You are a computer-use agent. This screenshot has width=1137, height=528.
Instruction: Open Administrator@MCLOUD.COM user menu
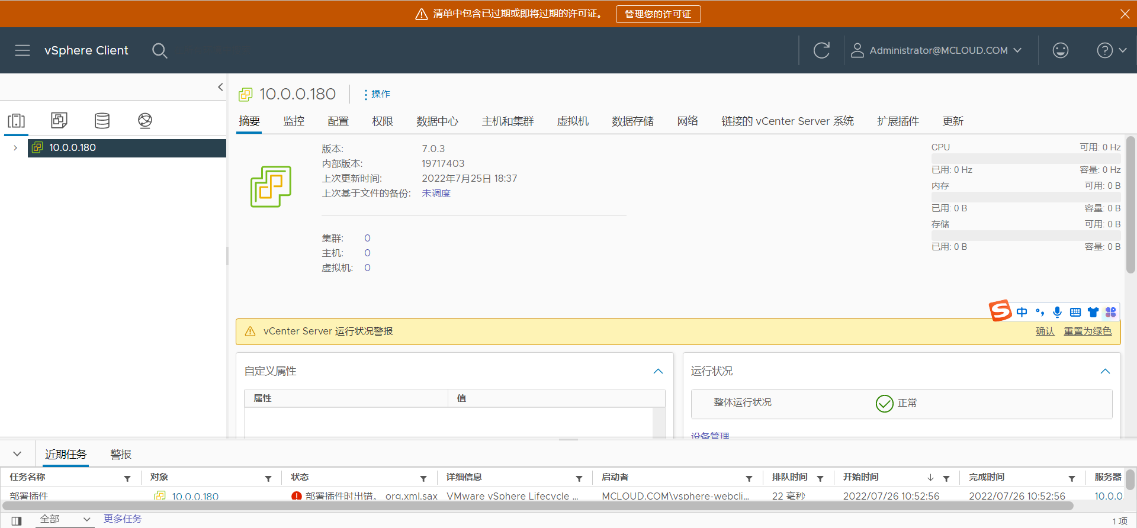936,50
